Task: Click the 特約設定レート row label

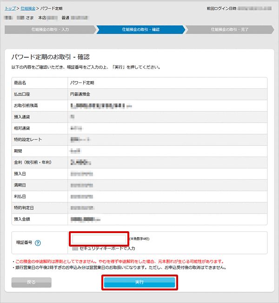Action: [x=28, y=139]
